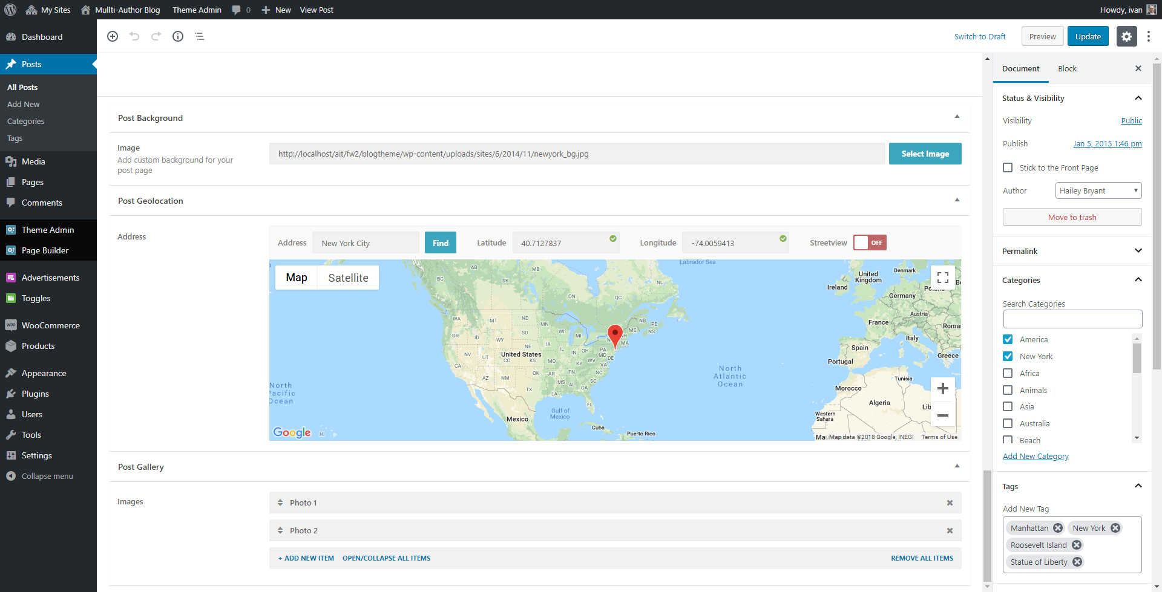Click the Latitude input field

[566, 242]
